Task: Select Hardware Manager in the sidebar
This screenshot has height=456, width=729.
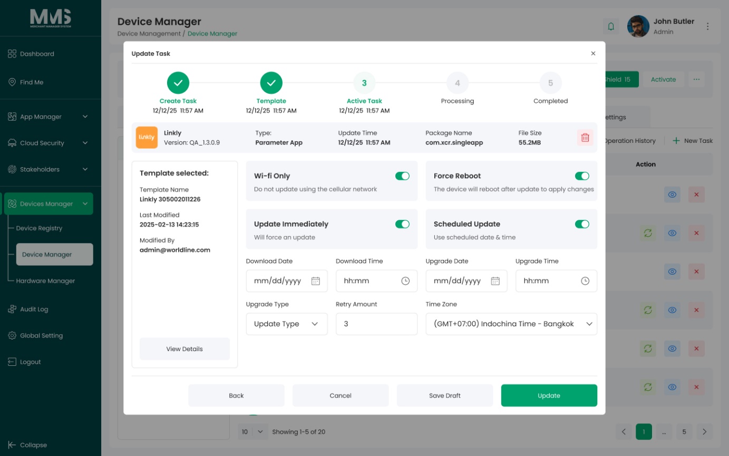Action: click(x=45, y=281)
